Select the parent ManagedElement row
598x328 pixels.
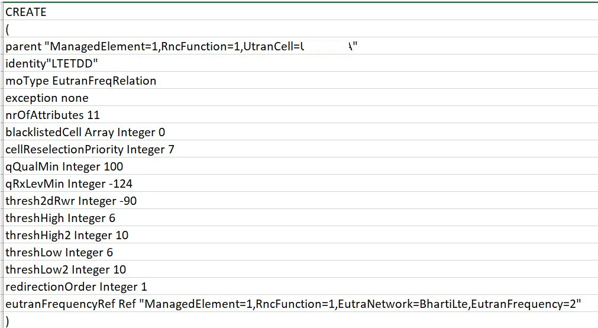[x=300, y=46]
